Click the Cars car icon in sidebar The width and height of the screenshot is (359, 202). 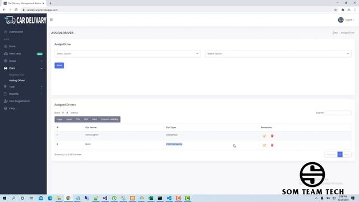click(x=6, y=68)
